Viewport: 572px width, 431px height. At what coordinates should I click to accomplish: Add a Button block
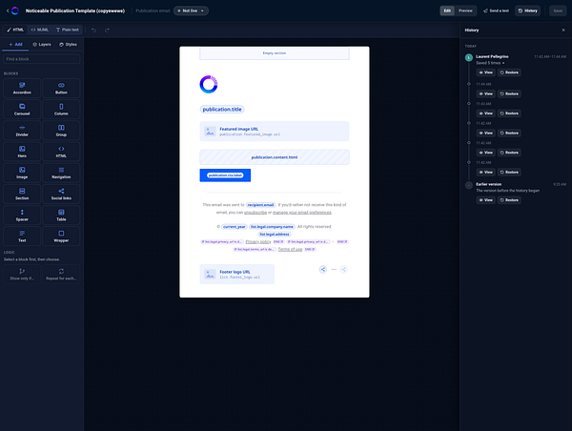(x=61, y=89)
